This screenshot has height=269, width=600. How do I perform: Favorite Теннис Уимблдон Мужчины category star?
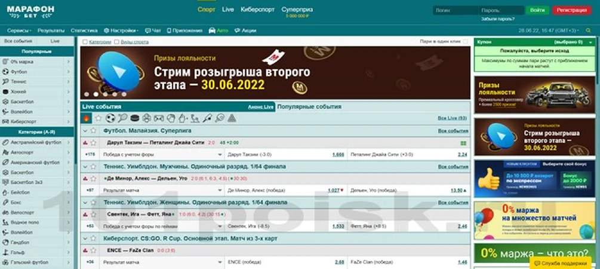click(x=93, y=167)
